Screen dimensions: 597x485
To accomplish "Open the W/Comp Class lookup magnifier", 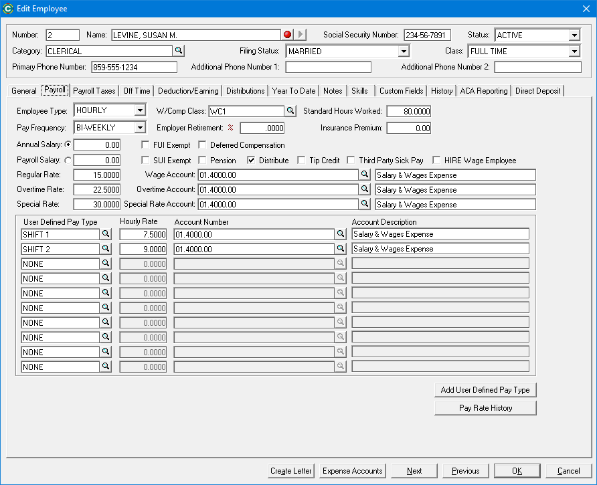I will coord(290,111).
